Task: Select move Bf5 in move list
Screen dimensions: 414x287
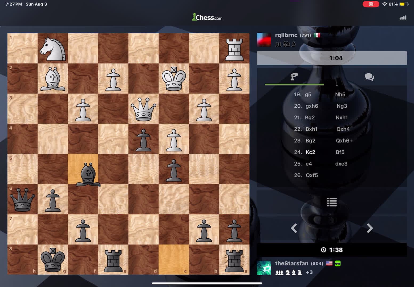Action: 340,152
